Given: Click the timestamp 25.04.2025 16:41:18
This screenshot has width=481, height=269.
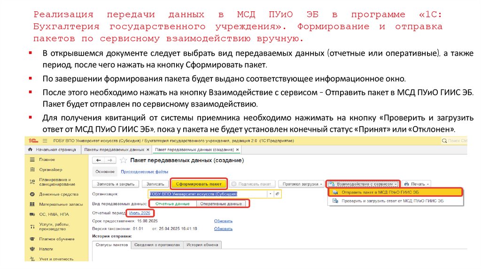Looking at the screenshot, I should pos(178,229).
